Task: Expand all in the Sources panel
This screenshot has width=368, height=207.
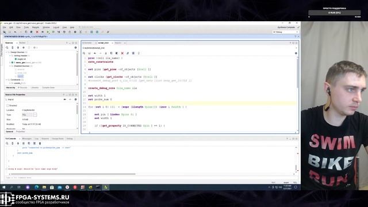Action: (18, 48)
